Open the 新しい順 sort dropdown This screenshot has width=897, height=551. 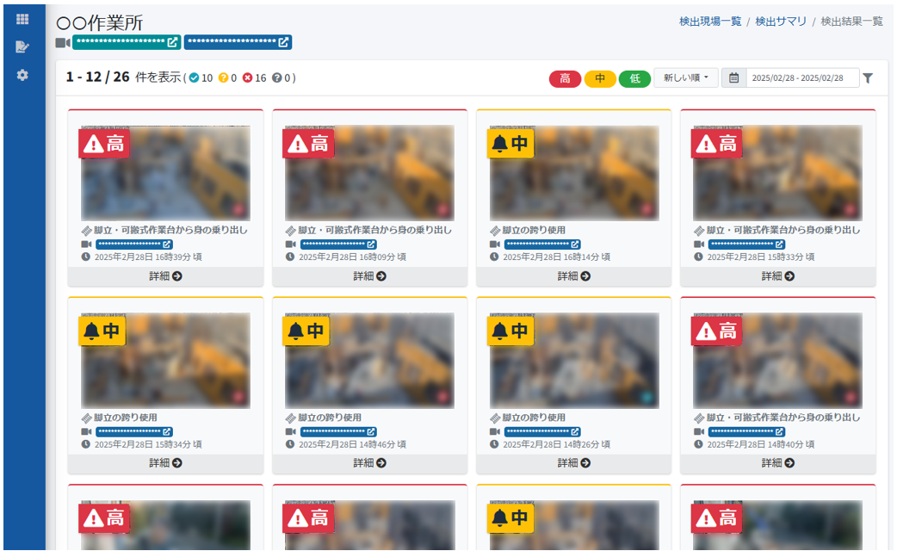pos(686,77)
